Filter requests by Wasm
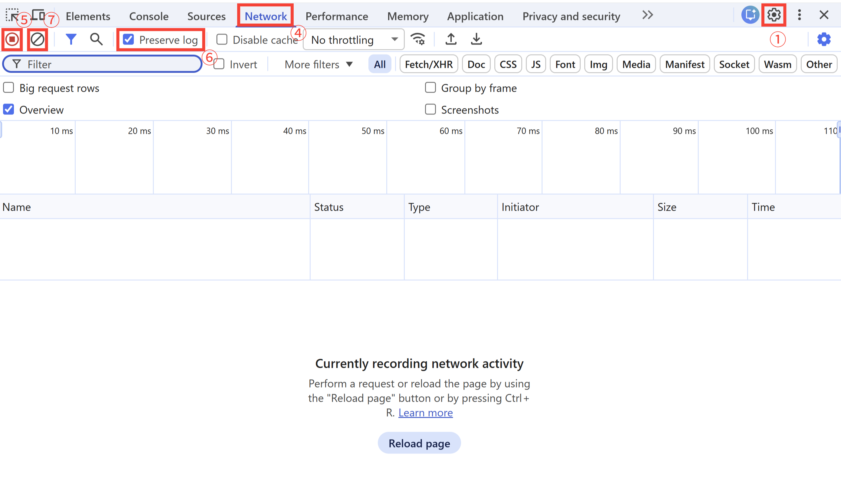Image resolution: width=841 pixels, height=501 pixels. coord(777,64)
